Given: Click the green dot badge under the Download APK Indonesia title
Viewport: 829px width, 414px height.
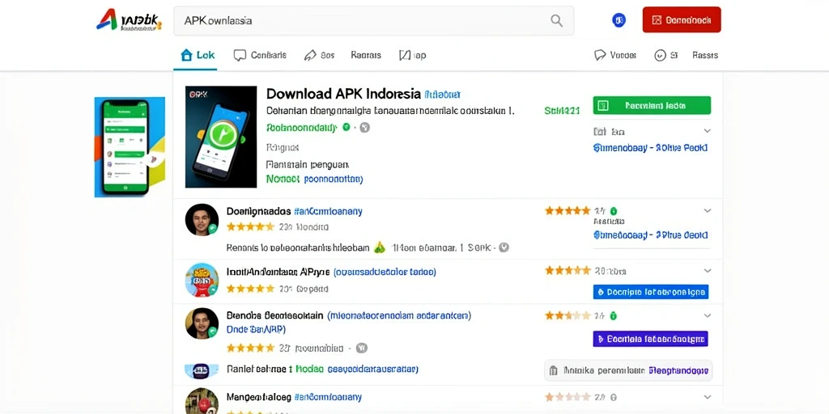Looking at the screenshot, I should [x=346, y=127].
